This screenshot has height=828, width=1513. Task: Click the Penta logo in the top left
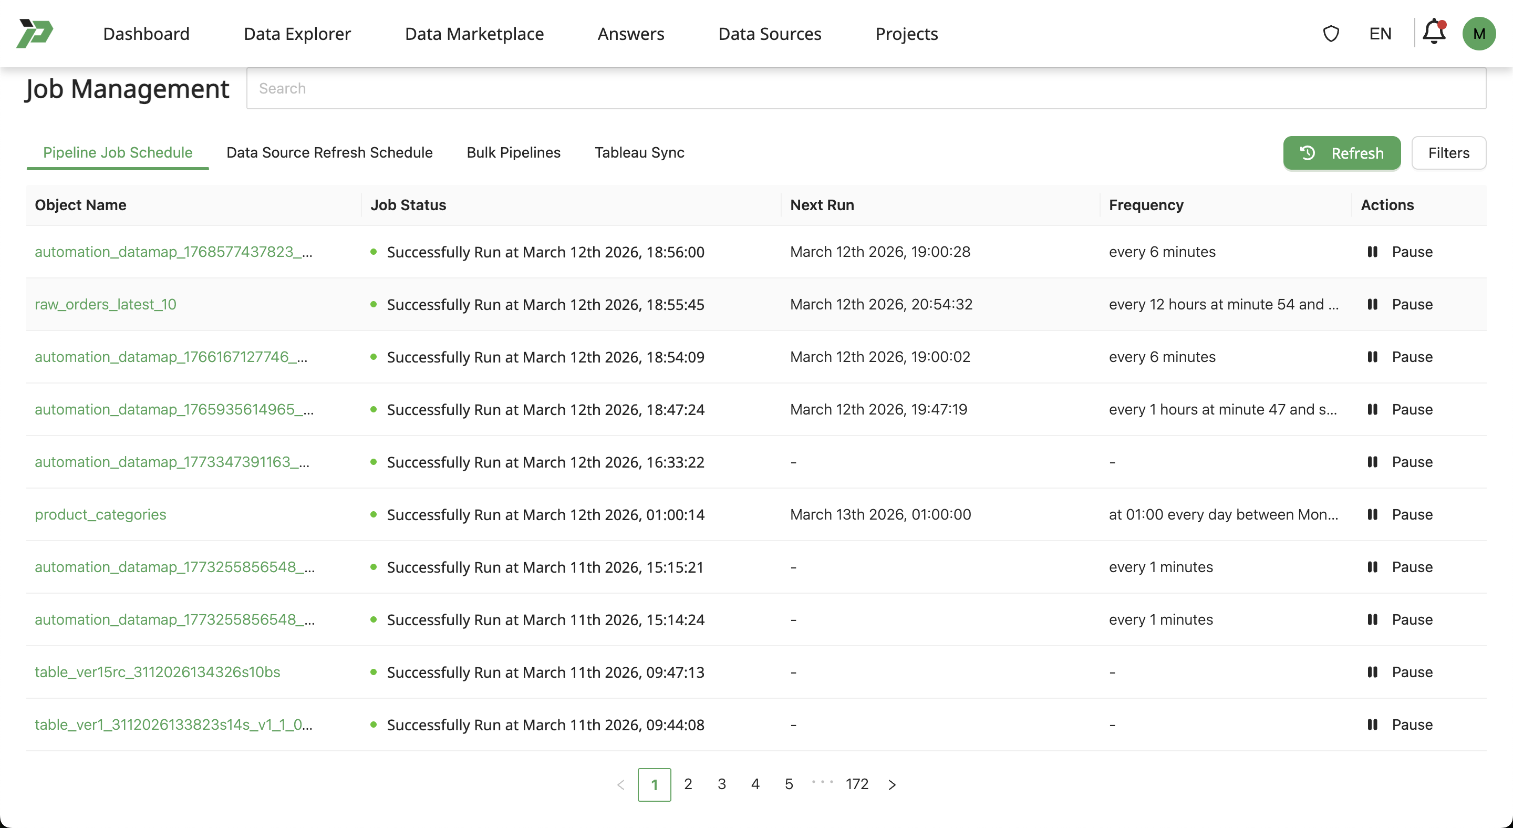[35, 34]
